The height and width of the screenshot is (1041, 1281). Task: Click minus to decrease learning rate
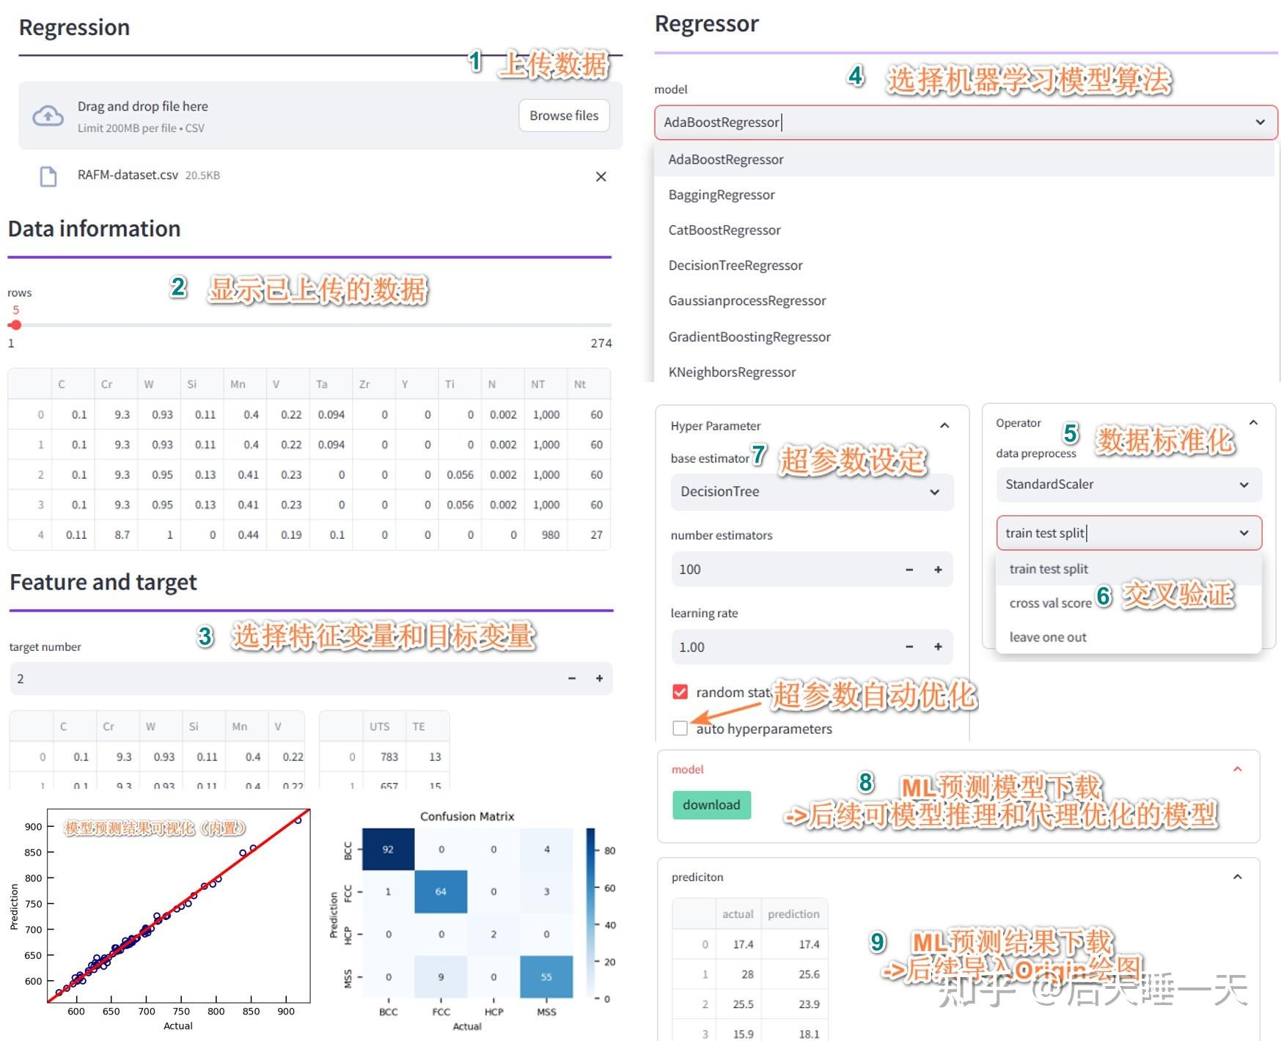909,647
